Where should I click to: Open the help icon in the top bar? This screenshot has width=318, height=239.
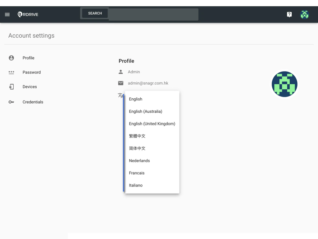(289, 14)
